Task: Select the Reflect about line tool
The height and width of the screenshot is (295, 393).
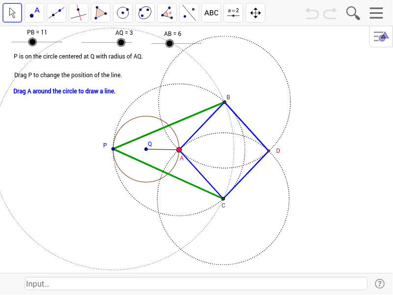Action: 189,13
